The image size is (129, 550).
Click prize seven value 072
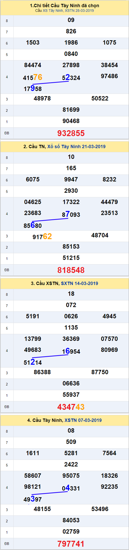pyautogui.click(x=71, y=305)
